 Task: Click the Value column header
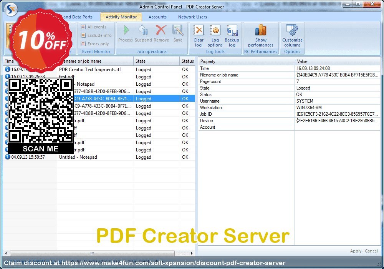338,61
